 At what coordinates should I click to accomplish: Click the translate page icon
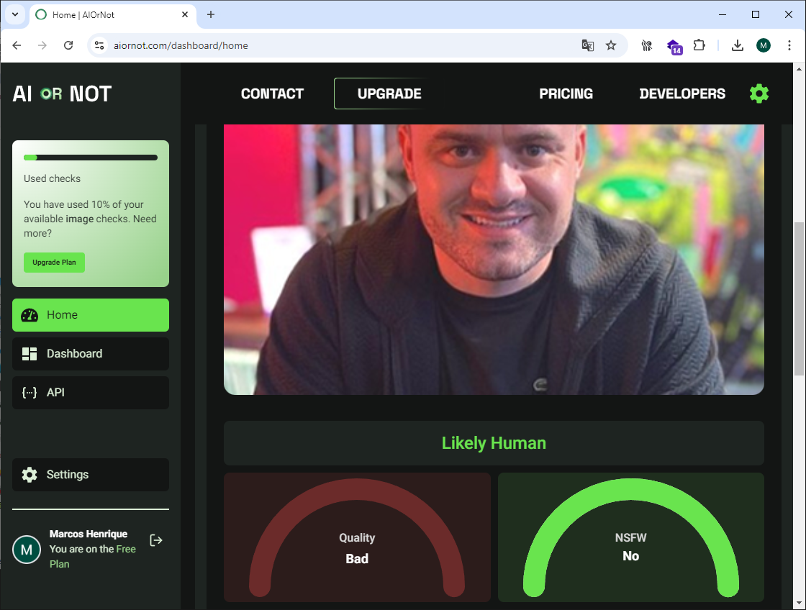tap(587, 45)
